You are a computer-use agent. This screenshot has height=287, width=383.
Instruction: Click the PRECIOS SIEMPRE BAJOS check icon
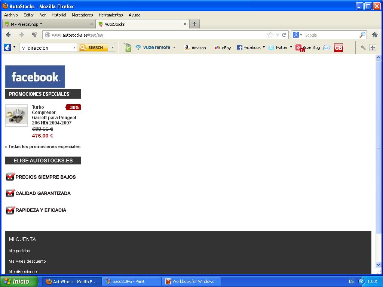point(10,177)
